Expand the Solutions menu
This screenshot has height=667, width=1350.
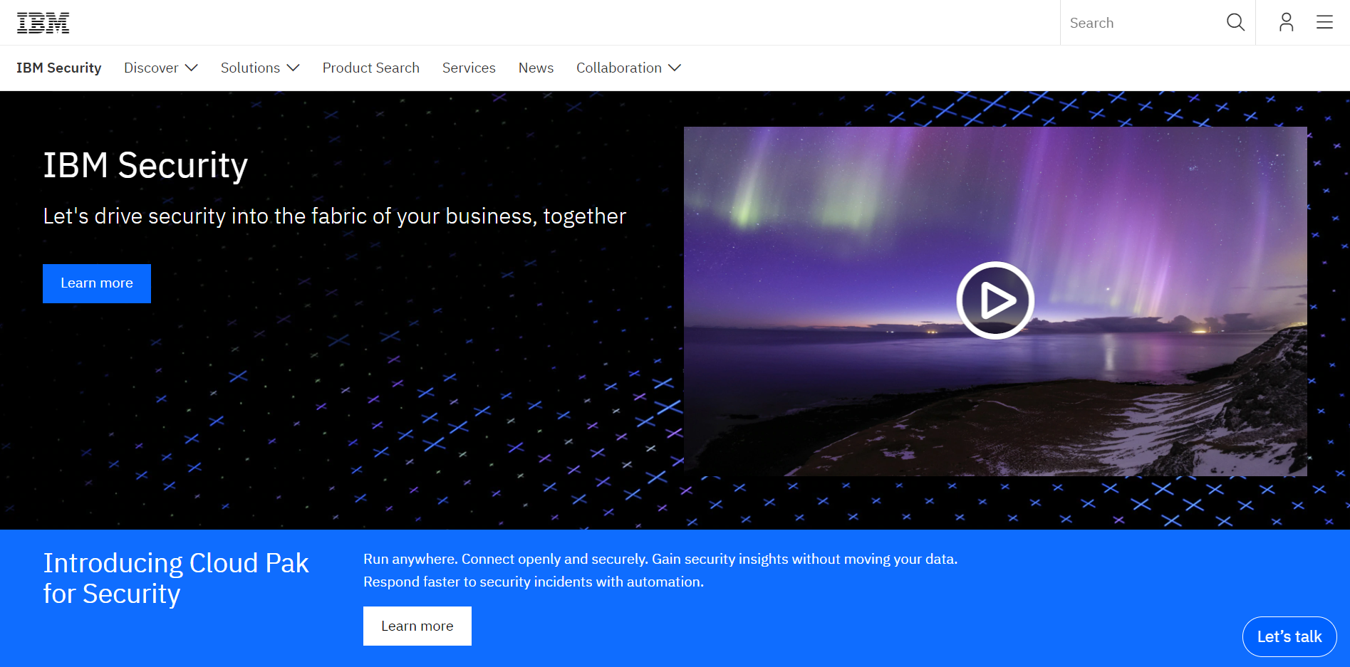click(x=294, y=68)
